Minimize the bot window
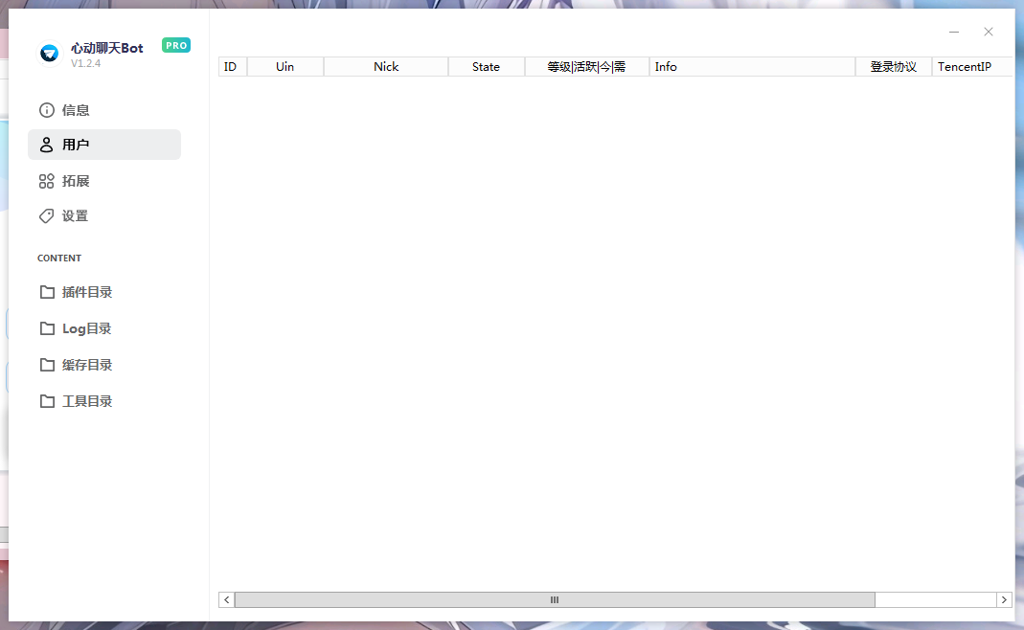Viewport: 1024px width, 630px height. point(954,32)
